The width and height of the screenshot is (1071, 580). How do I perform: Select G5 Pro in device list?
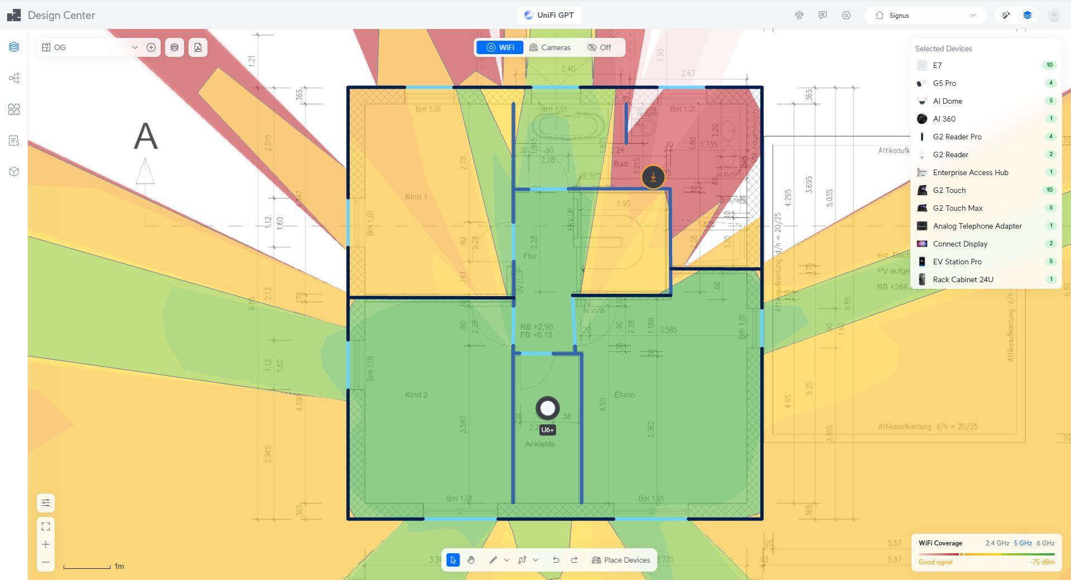pos(986,83)
